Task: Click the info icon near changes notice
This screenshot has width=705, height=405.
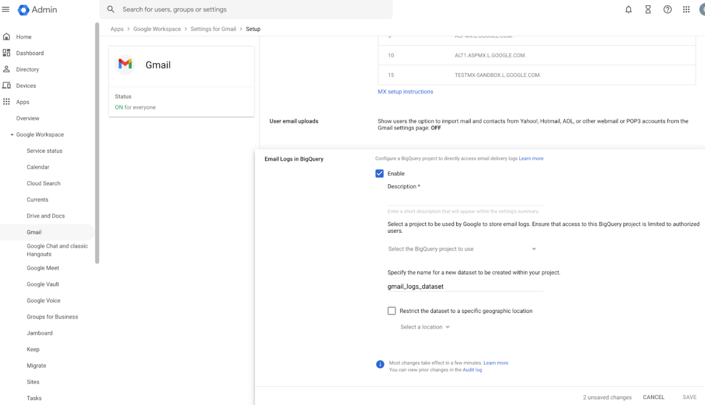Action: [380, 364]
